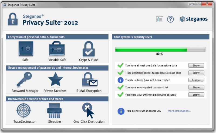Click green checkmark for encrypted password list
The width and height of the screenshot is (216, 133).
pyautogui.click(x=120, y=87)
